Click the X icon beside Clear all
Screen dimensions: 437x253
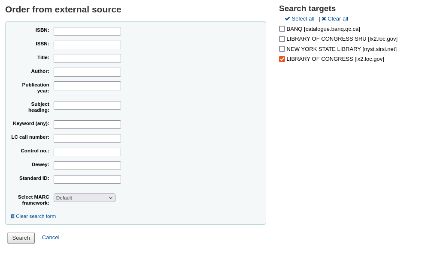324,19
